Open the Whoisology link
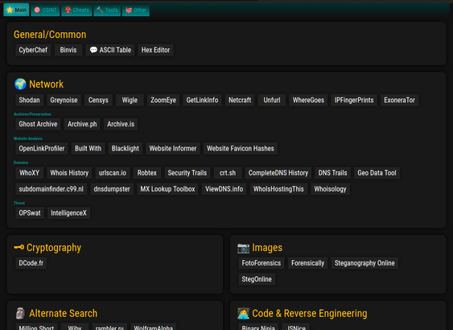This screenshot has height=330, width=453. coord(330,189)
